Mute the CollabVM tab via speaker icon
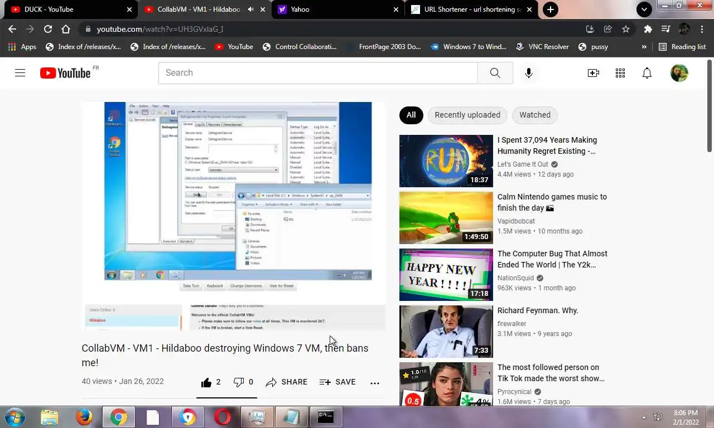This screenshot has width=714, height=428. click(251, 9)
